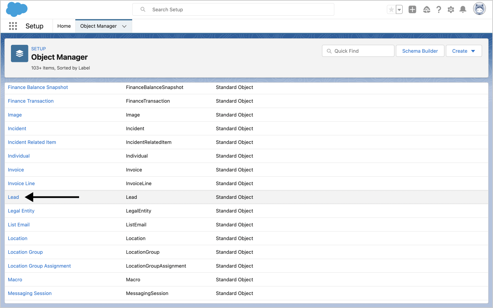This screenshot has height=308, width=493.
Task: Open the Create dropdown menu
Action: (464, 51)
